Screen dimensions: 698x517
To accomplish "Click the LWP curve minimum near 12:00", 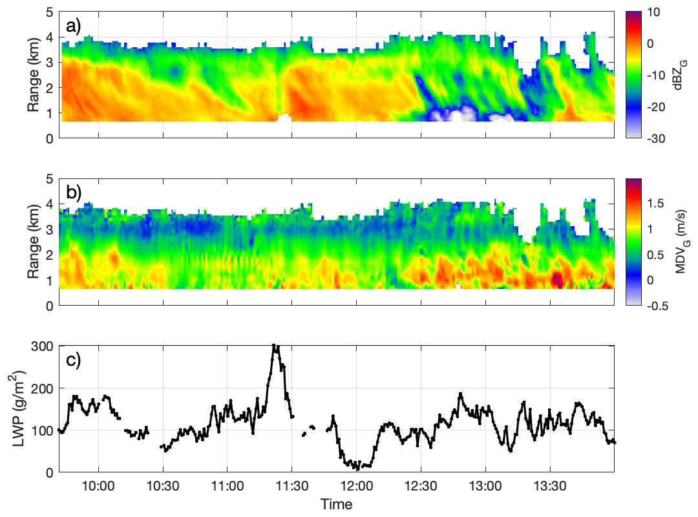I will (x=357, y=467).
